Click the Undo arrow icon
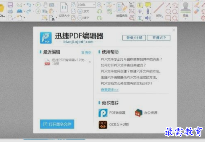The image size is (205, 142). (x=29, y=5)
